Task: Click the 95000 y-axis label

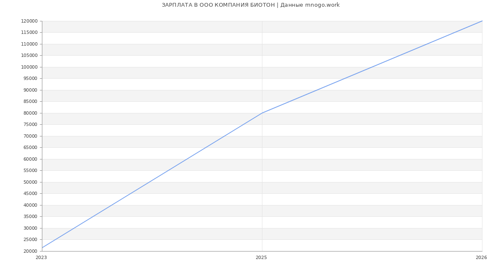Action: tap(30, 78)
